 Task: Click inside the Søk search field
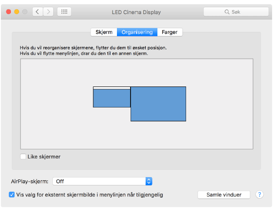[x=239, y=12]
